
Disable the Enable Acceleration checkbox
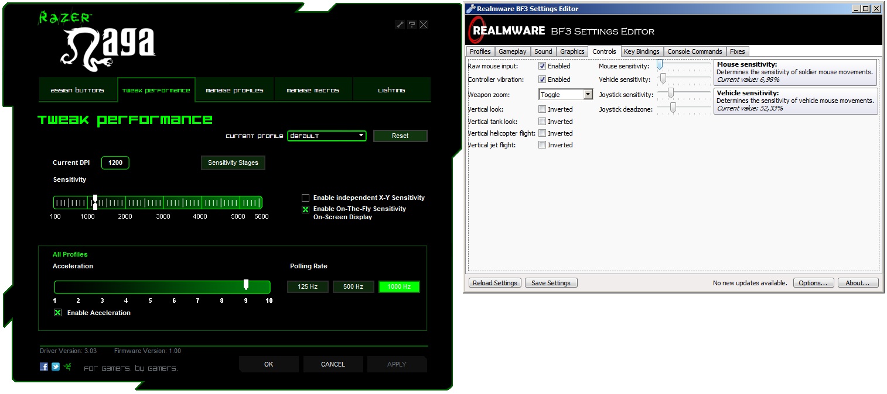coord(57,313)
